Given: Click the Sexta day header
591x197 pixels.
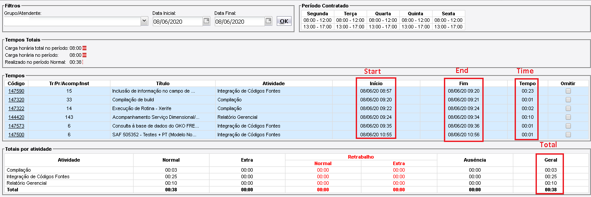Looking at the screenshot, I should coord(448,14).
